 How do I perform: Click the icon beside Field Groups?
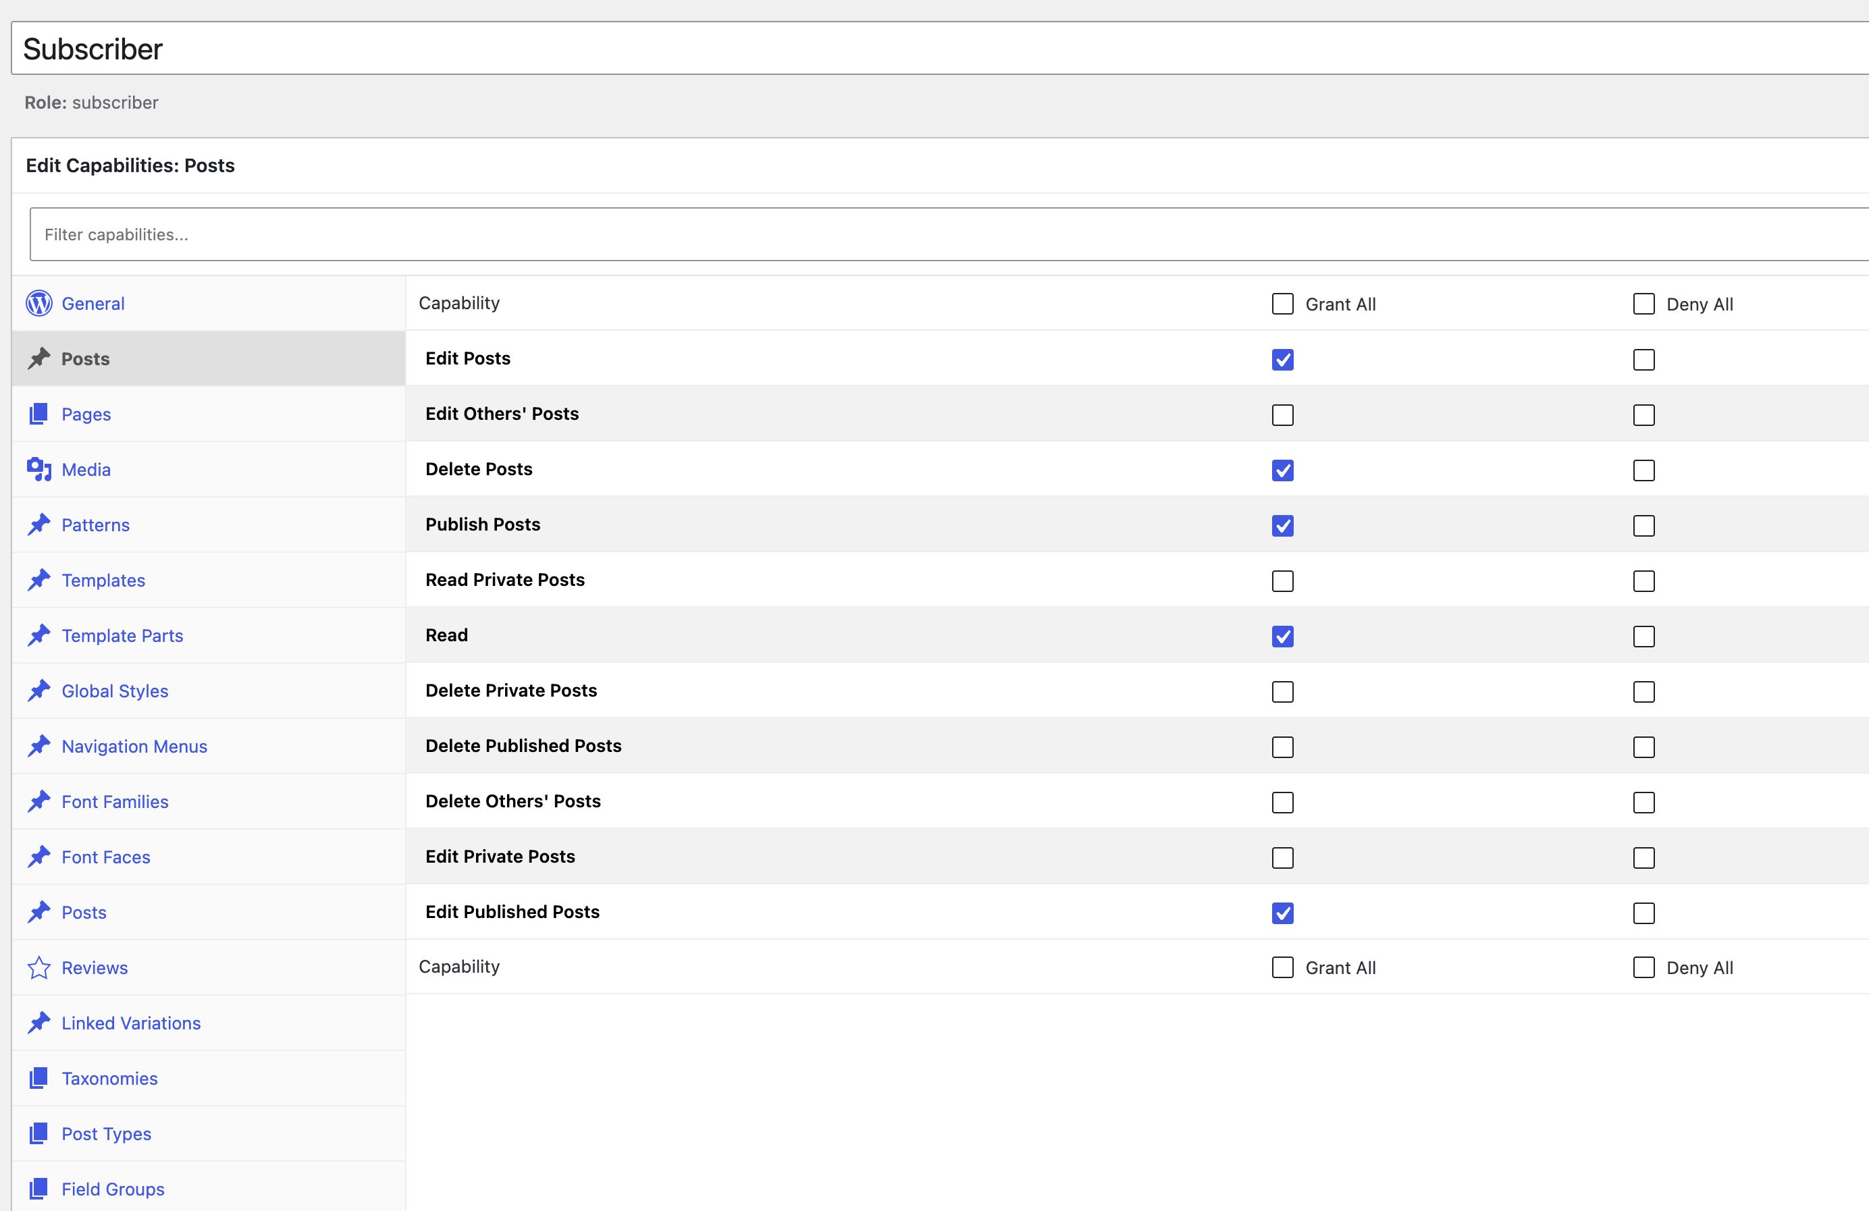[x=38, y=1189]
